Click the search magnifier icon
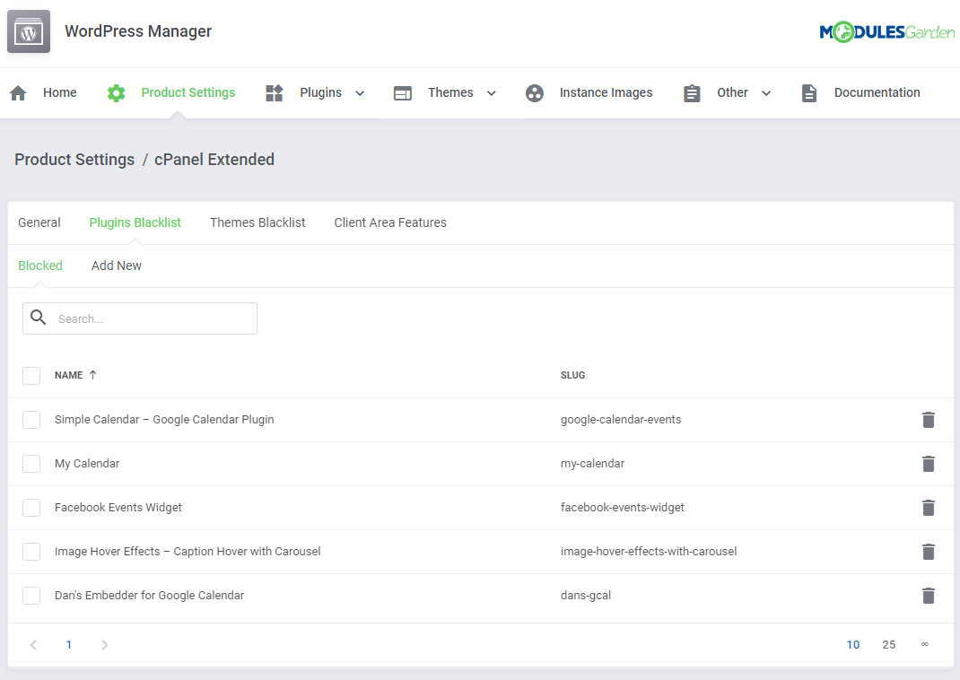The width and height of the screenshot is (960, 680). pyautogui.click(x=39, y=317)
